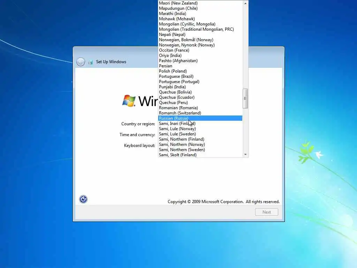This screenshot has height=268, width=357.
Task: Choose Quechua (Bolivia)
Action: click(x=200, y=92)
